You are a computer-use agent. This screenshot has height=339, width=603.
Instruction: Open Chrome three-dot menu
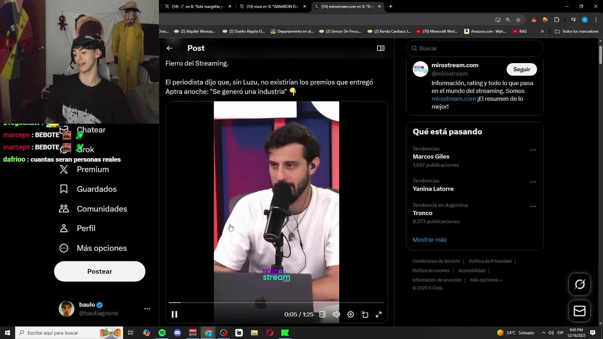click(595, 20)
